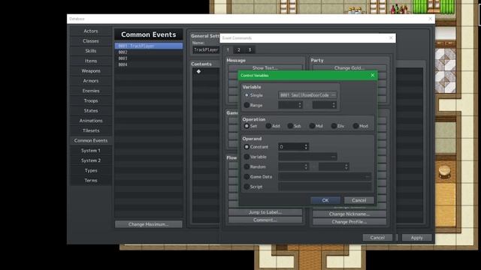Open the Weapons database tab
Viewport: 481px width, 270px height.
[91, 70]
